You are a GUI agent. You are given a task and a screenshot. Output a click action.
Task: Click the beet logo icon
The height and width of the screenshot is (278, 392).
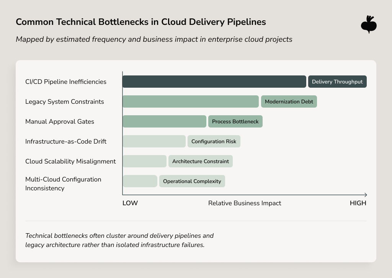tap(369, 25)
